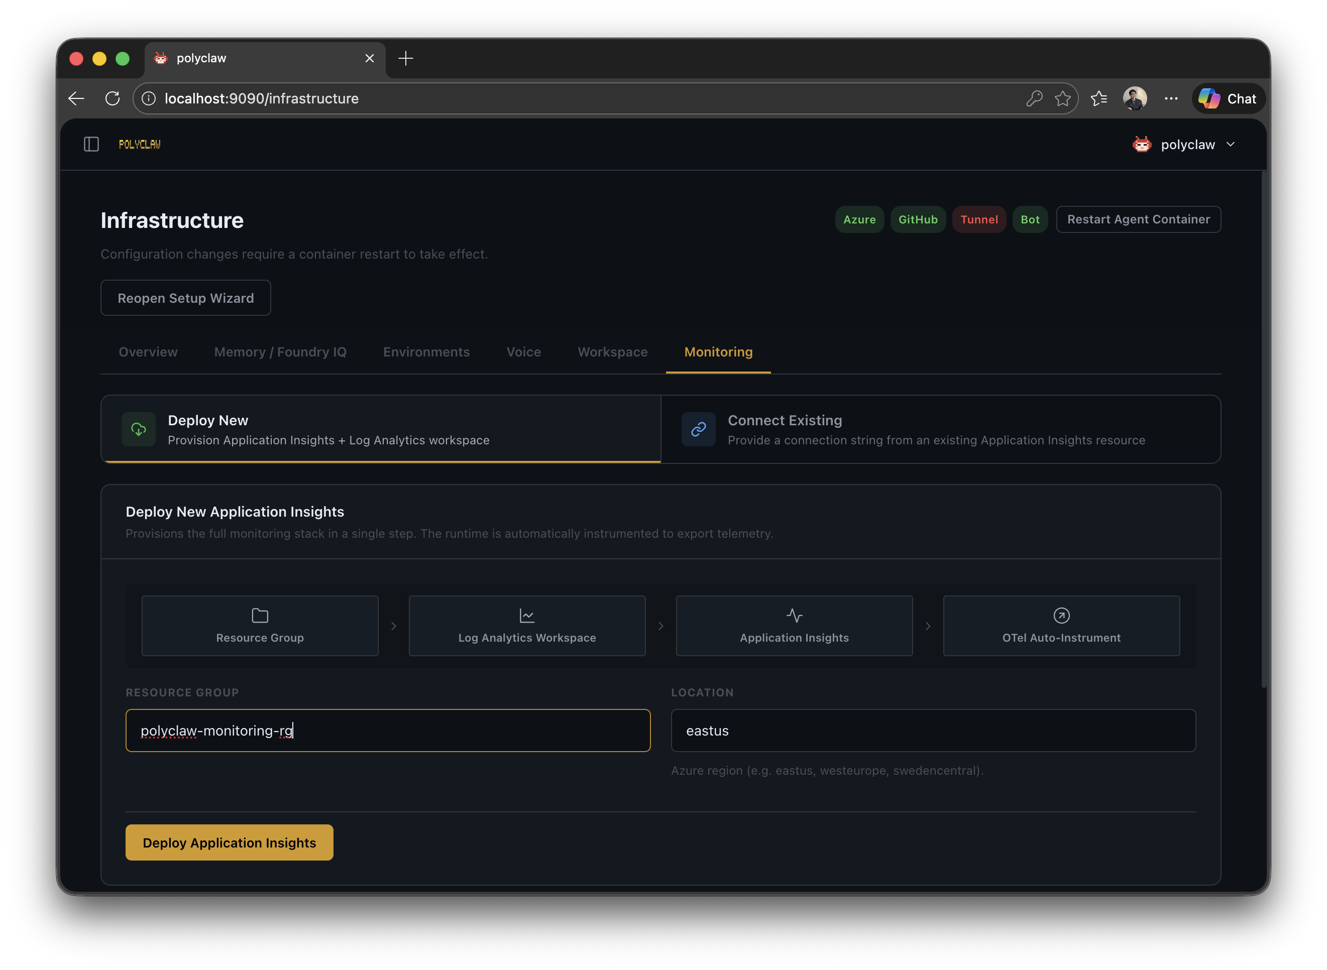The height and width of the screenshot is (970, 1327).
Task: Open the favorites list in the browser toolbar
Action: (x=1099, y=98)
